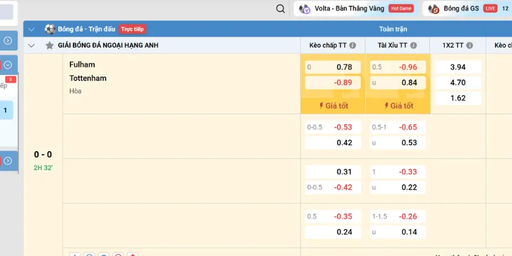Viewport: 512px width, 256px height.
Task: Show info for Kèo chấp TT
Action: coord(353,45)
